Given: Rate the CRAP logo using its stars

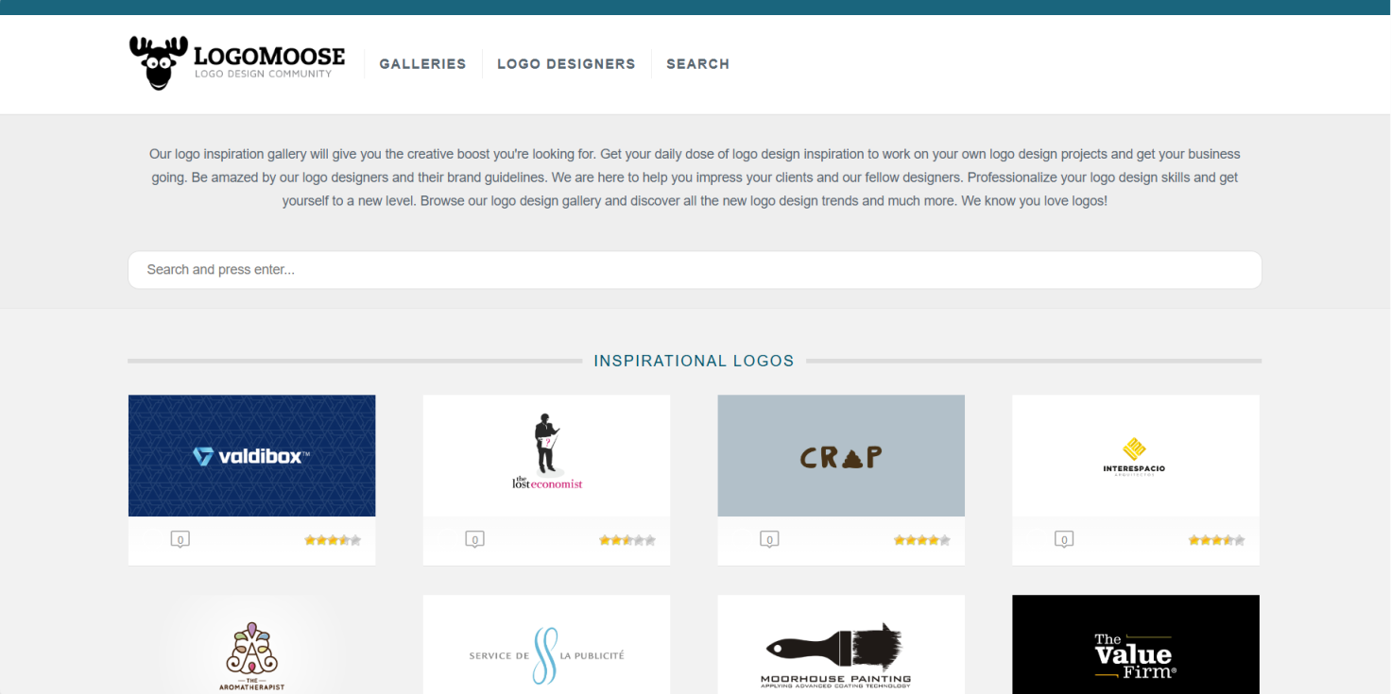Looking at the screenshot, I should [x=922, y=540].
